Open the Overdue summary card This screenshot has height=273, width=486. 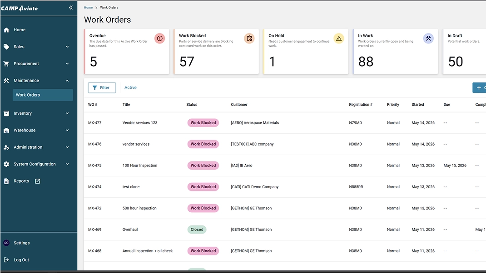127,51
